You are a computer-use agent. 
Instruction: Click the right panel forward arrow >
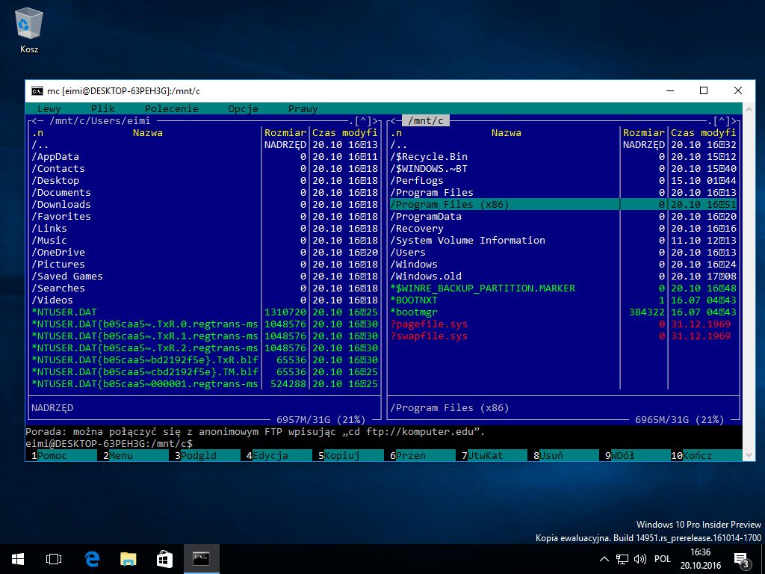[734, 121]
